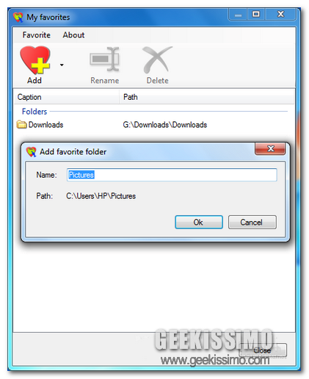This screenshot has height=379, width=309.
Task: Click the Caption column header
Action: point(67,97)
